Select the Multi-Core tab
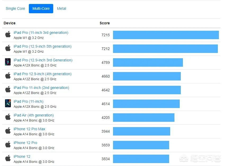This screenshot has width=225, height=166. tap(41, 9)
